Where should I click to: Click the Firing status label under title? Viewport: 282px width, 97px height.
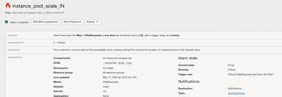pyautogui.click(x=8, y=13)
